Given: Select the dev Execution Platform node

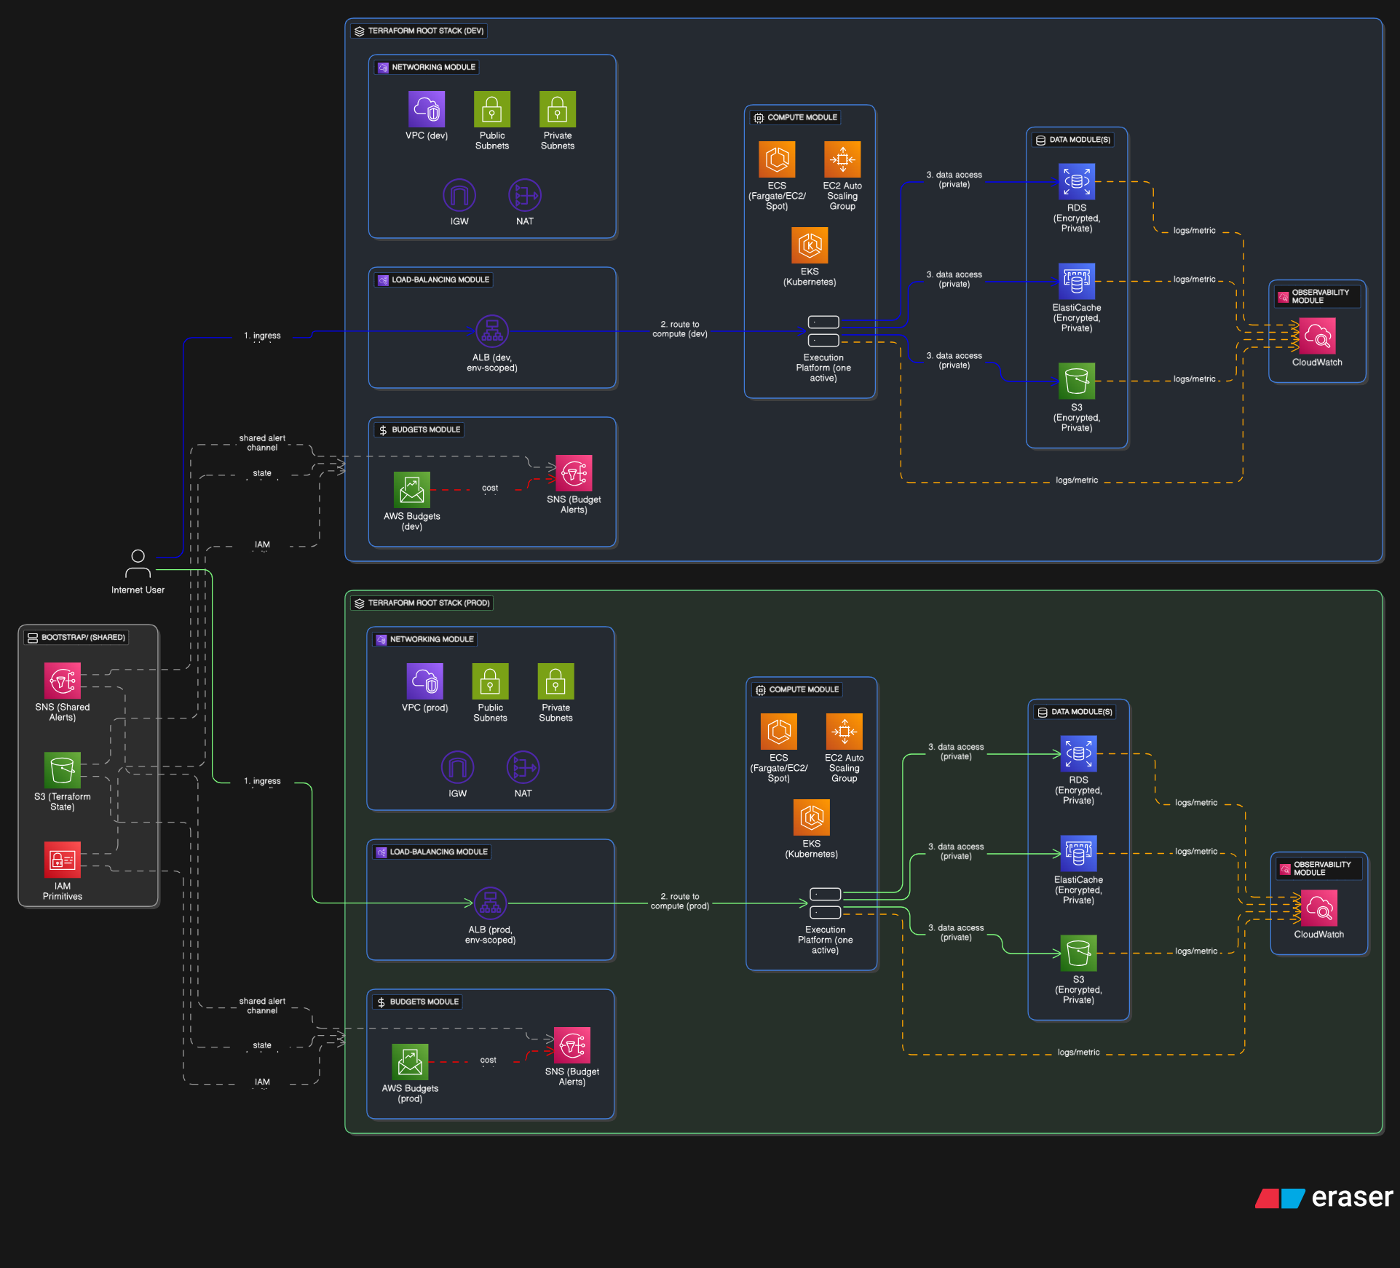Looking at the screenshot, I should point(823,331).
